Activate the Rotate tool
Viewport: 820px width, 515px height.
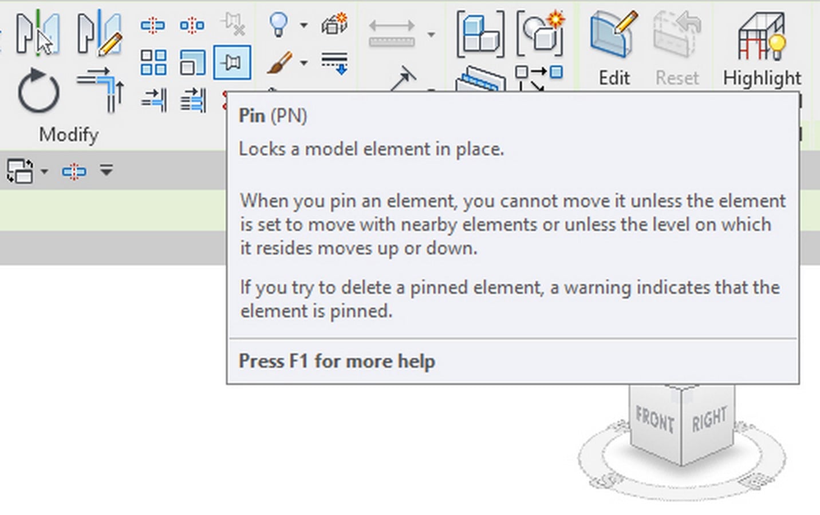(38, 90)
